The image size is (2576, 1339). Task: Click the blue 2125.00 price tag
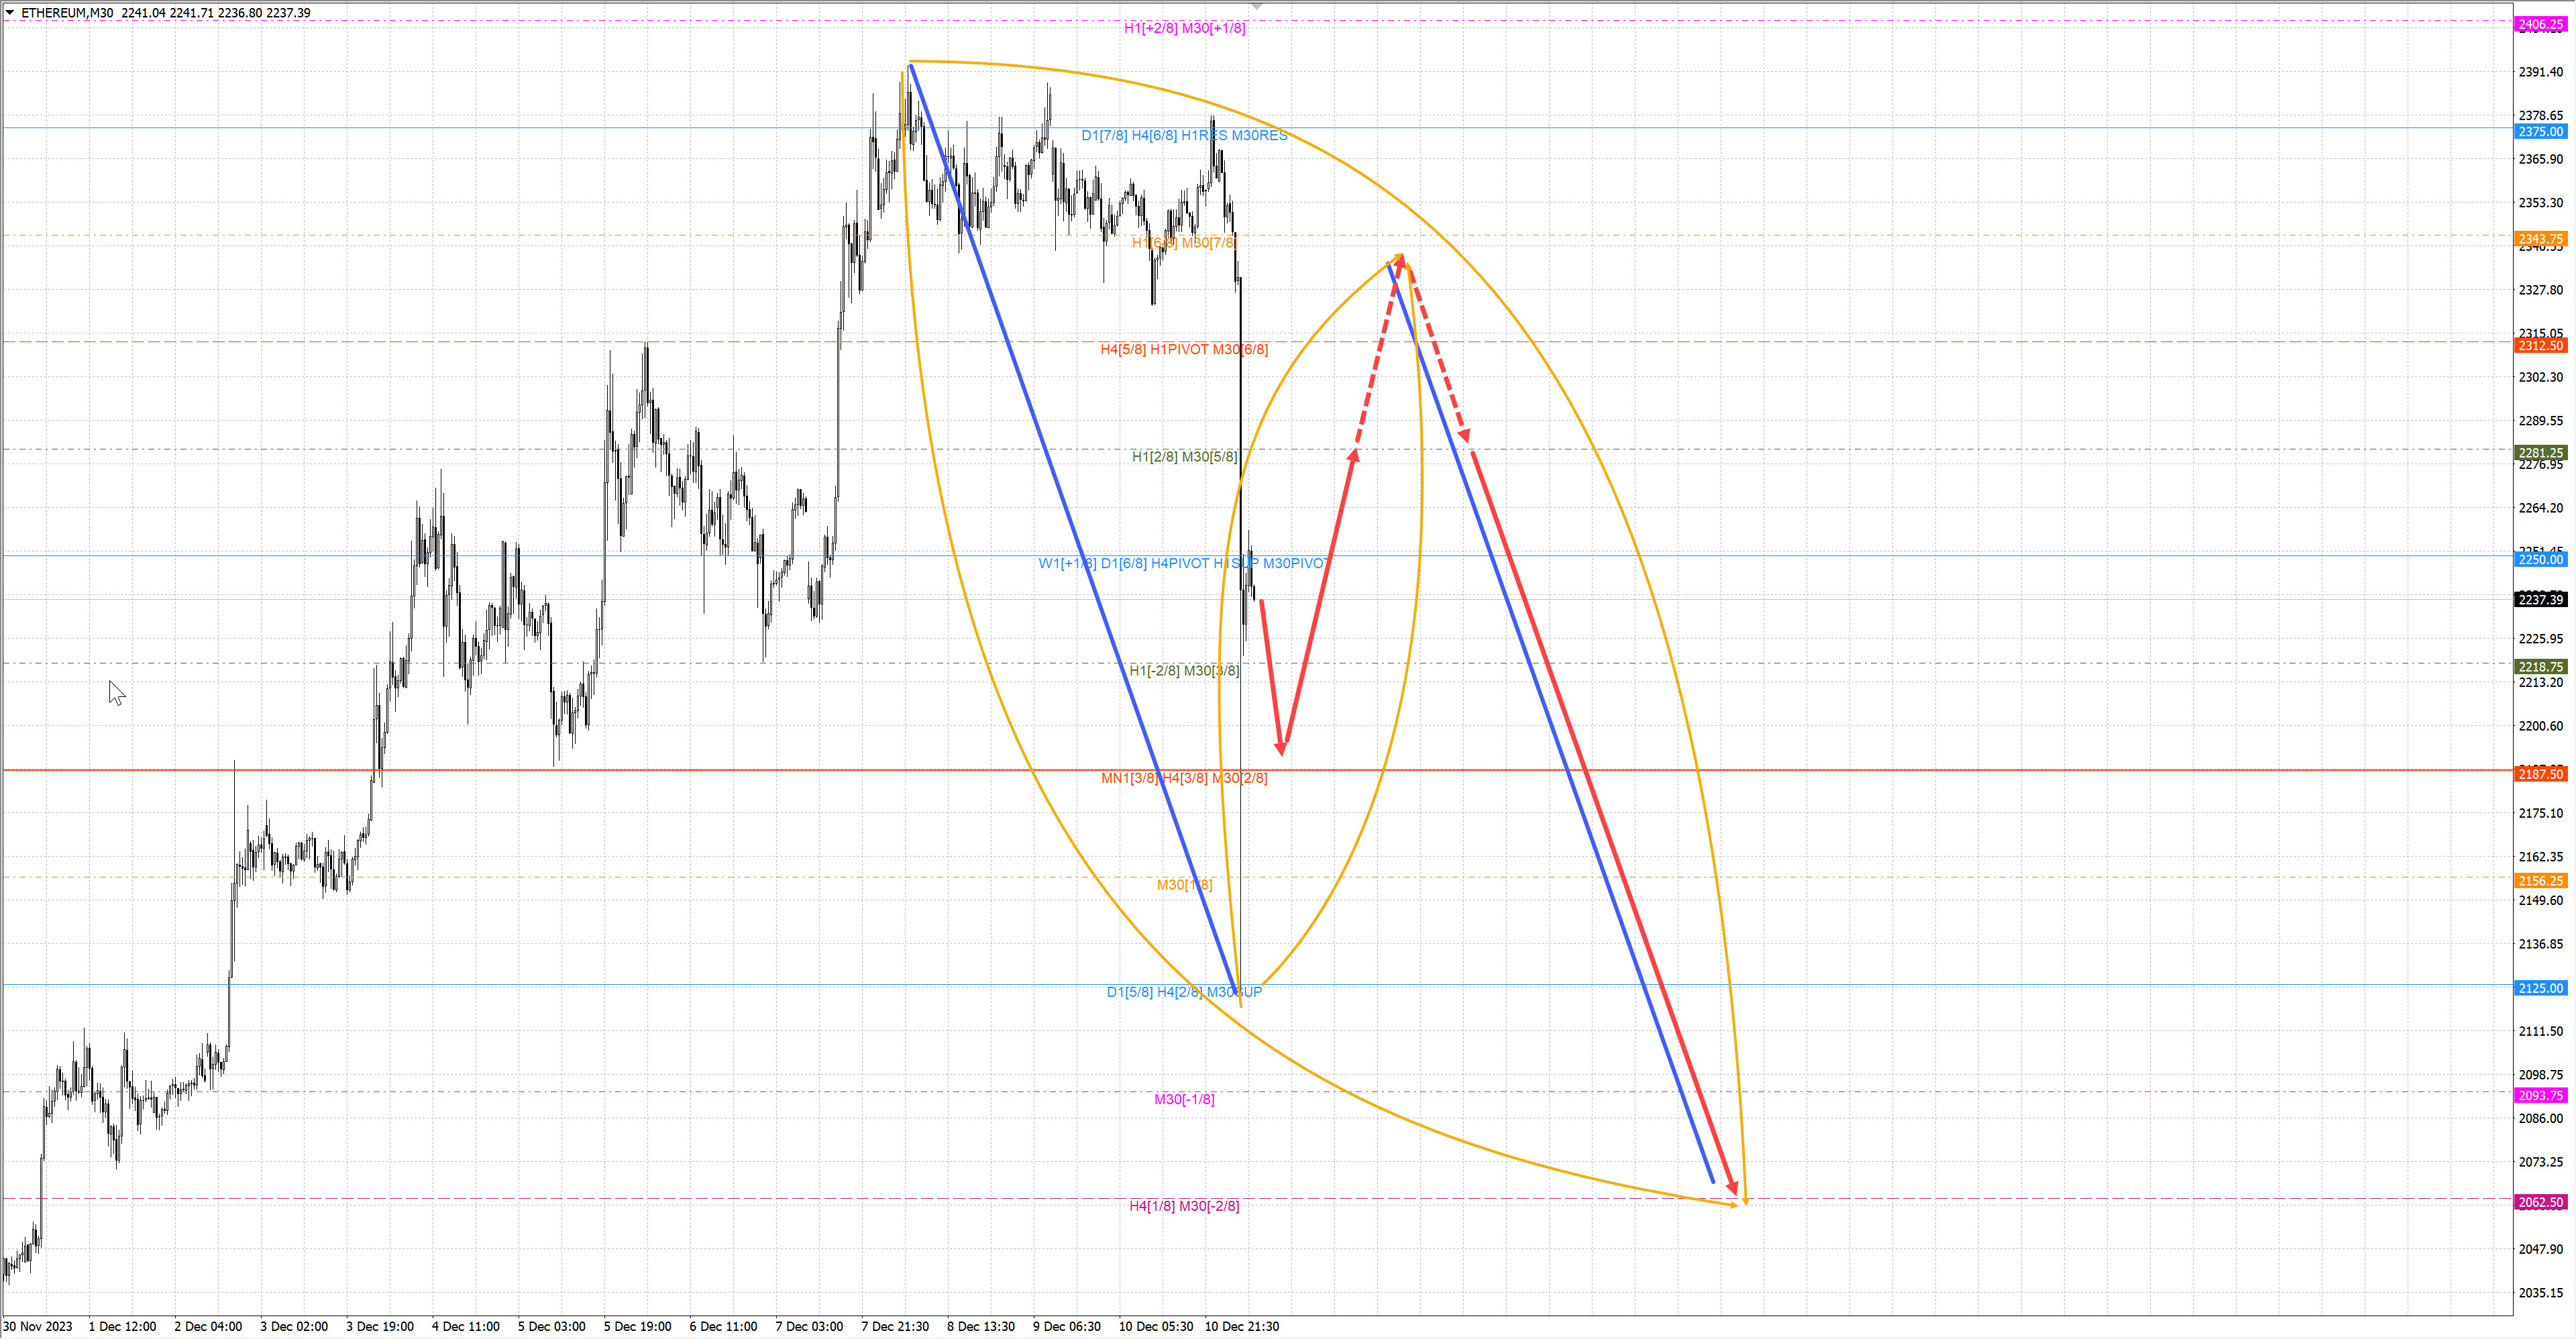tap(2540, 988)
